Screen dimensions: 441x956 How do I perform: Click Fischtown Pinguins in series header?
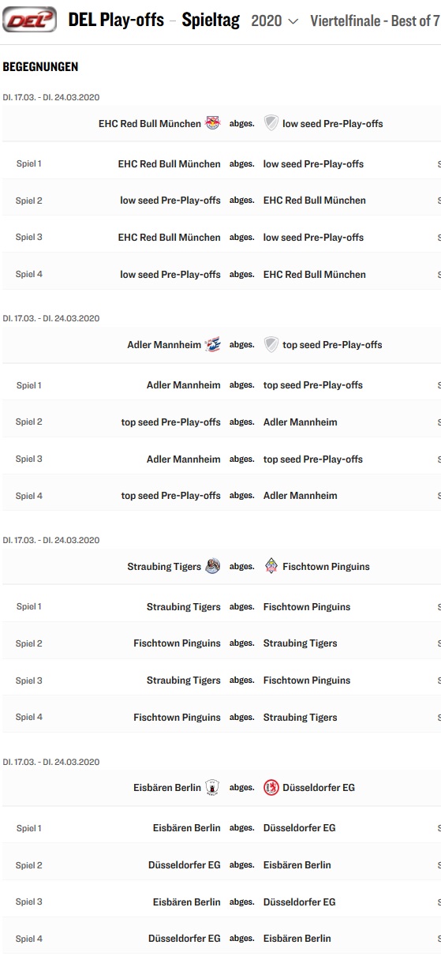tap(326, 567)
